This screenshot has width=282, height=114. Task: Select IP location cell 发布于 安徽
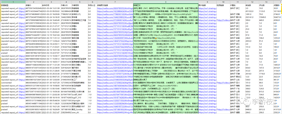pyautogui.click(x=238, y=38)
